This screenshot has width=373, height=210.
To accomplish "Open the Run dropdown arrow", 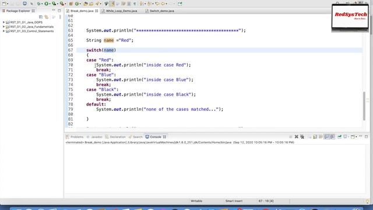I will point(50,4).
